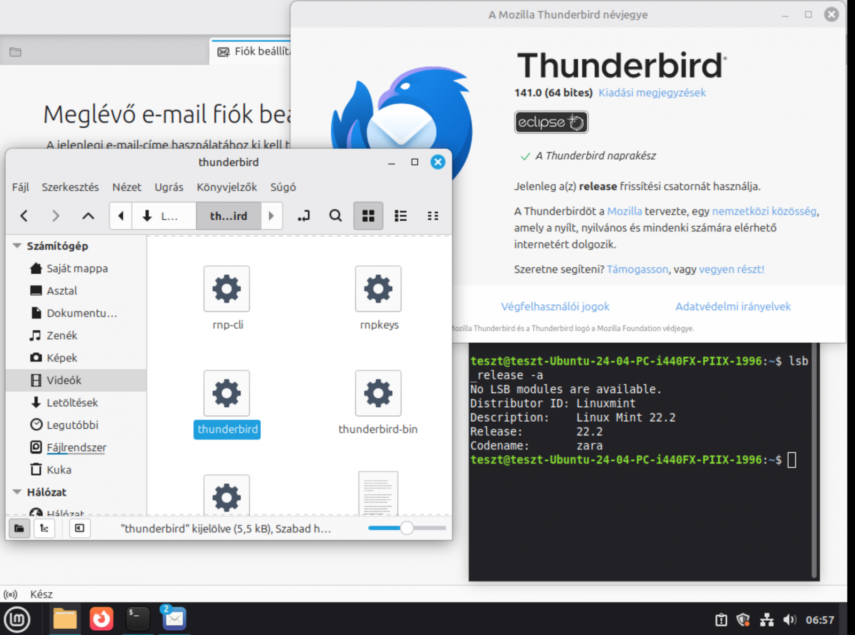
Task: Adjust the icon zoom slider
Action: pos(407,528)
